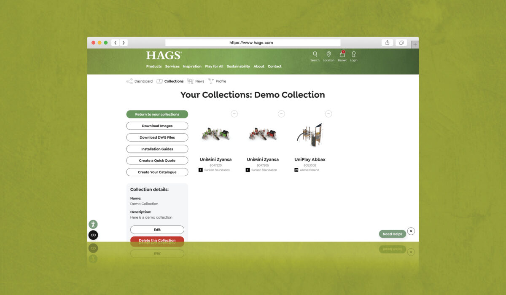Click the UniPlay Abbax product title

[310, 160]
